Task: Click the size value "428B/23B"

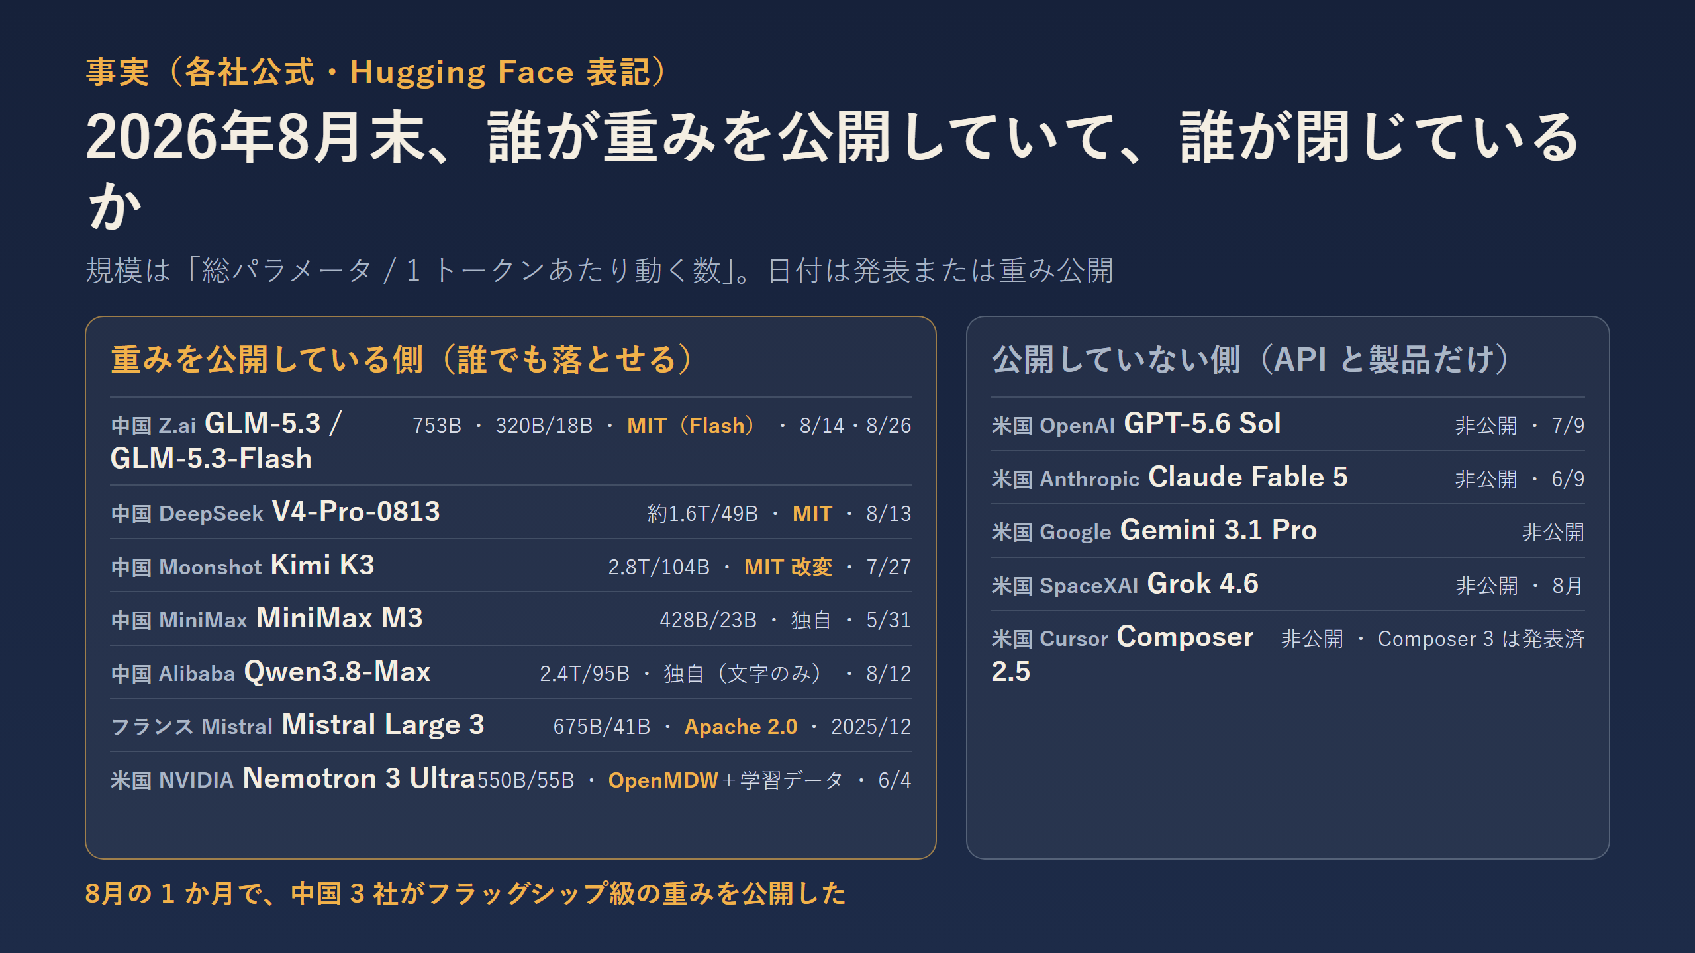Action: [708, 620]
